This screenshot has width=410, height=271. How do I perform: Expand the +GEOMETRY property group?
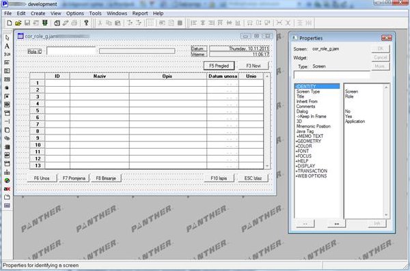pyautogui.click(x=308, y=141)
